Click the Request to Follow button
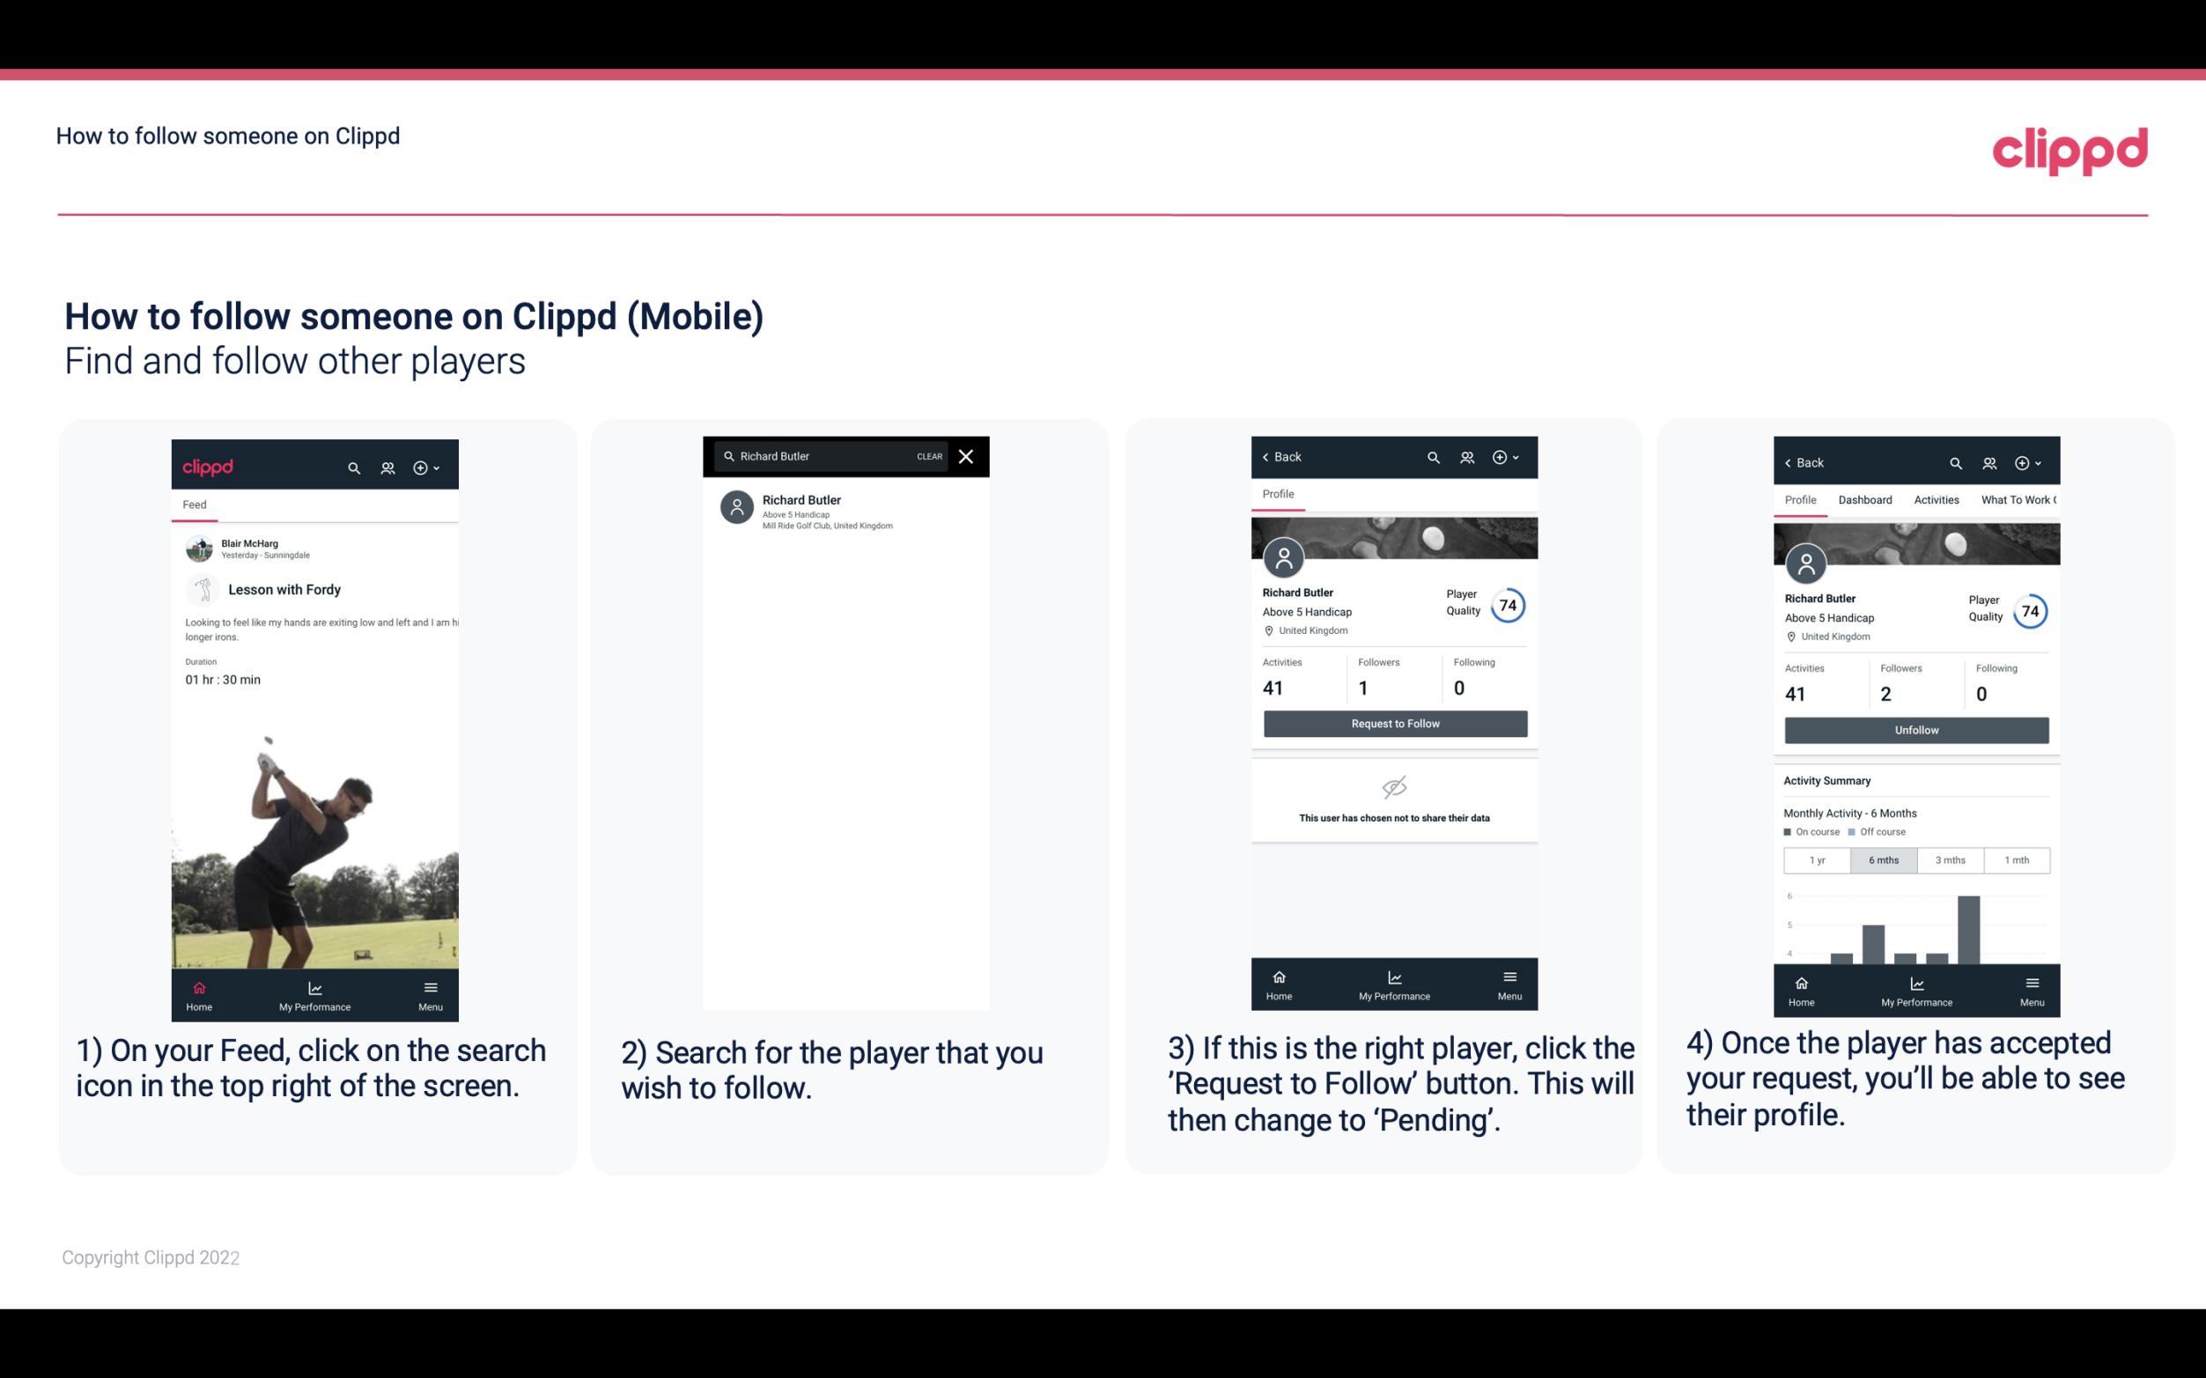The image size is (2206, 1378). [x=1393, y=722]
